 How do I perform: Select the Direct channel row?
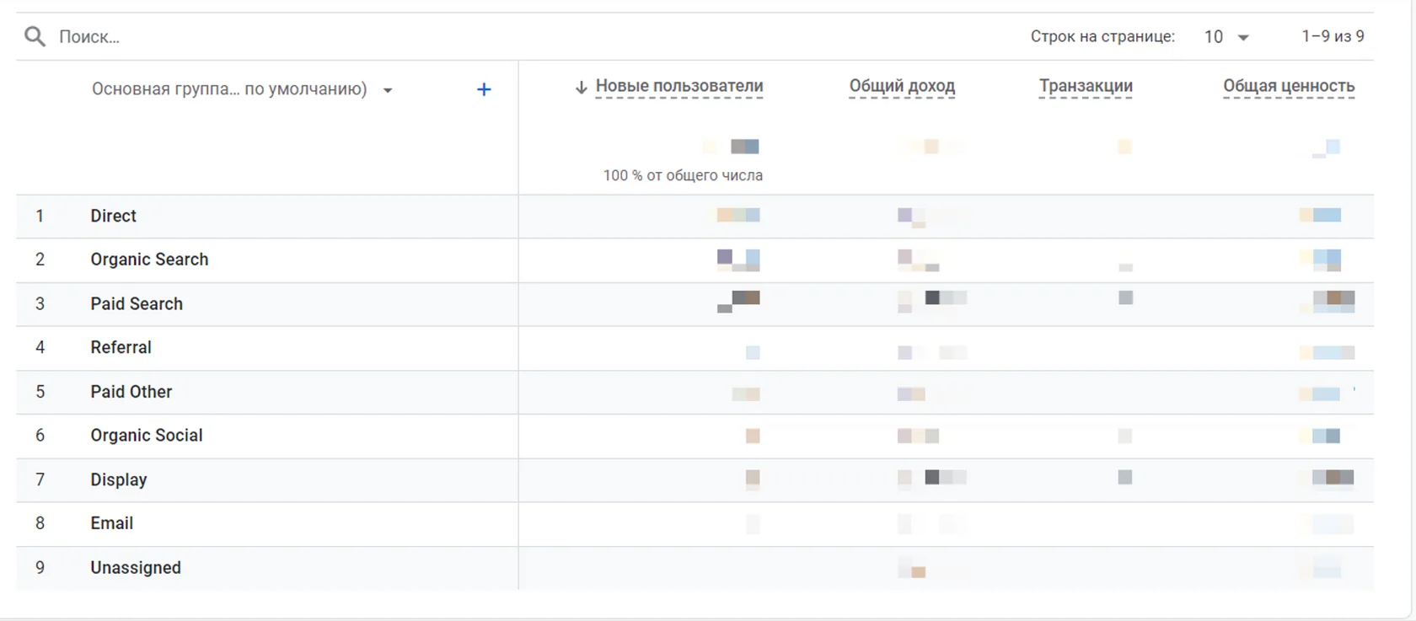[x=695, y=217]
